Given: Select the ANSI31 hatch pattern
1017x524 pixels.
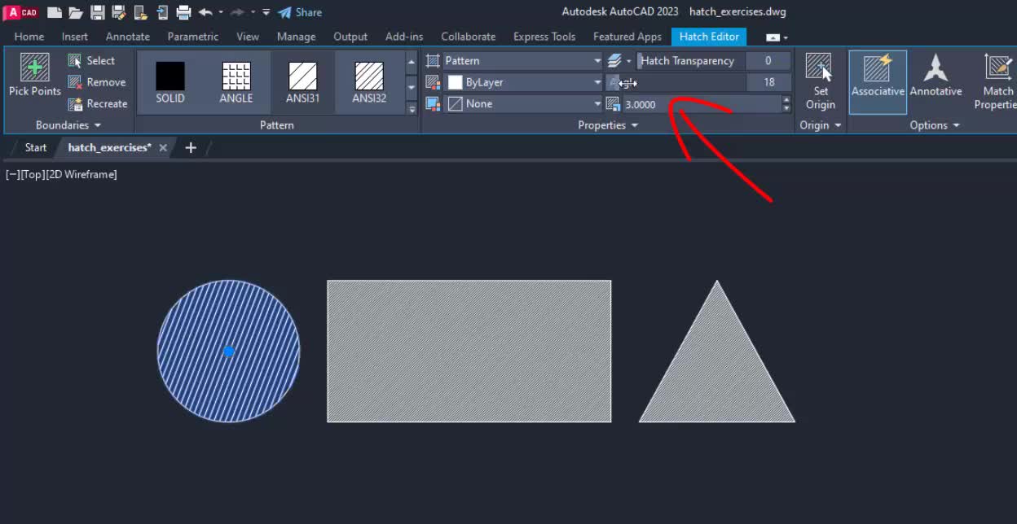Looking at the screenshot, I should (x=302, y=77).
